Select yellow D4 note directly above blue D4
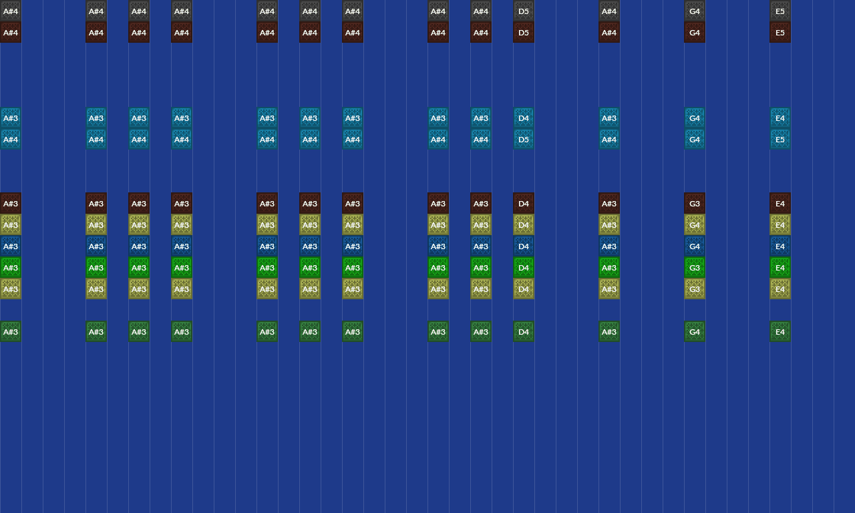 point(524,224)
